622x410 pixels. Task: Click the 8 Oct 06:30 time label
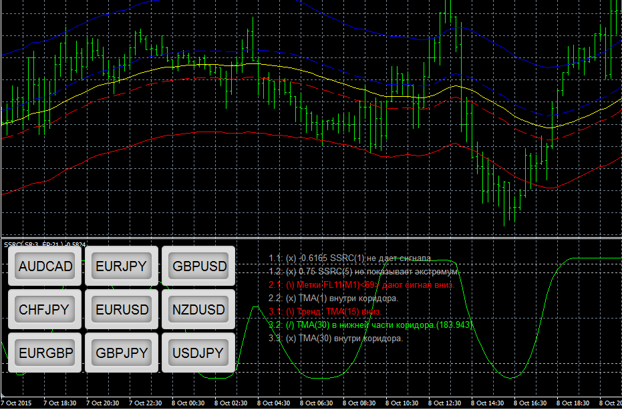317,403
